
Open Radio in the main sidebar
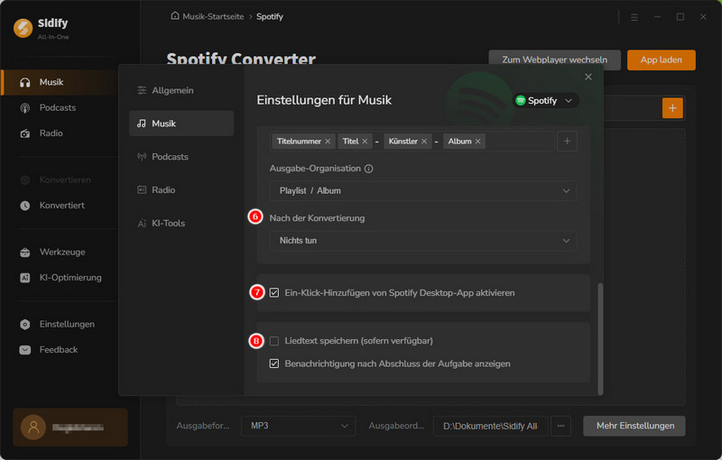coord(51,133)
